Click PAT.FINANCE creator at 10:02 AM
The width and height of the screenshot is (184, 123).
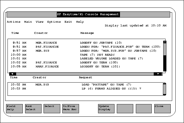point(46,63)
